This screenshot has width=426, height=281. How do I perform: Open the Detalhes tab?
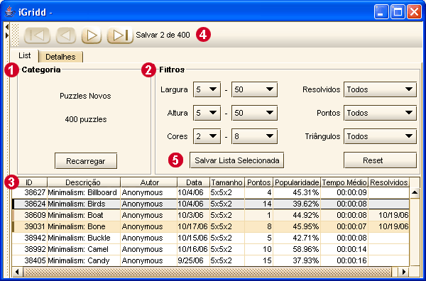pos(60,57)
